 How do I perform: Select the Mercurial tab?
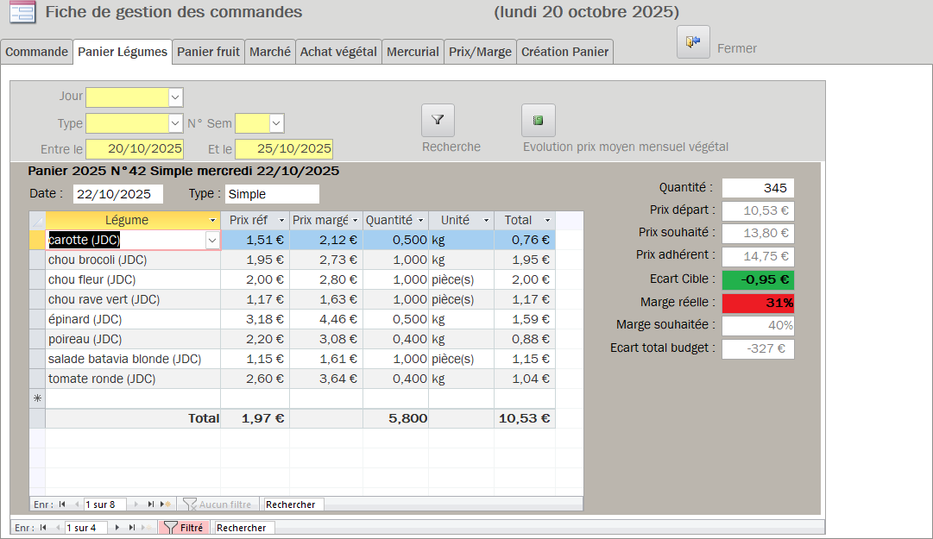[413, 52]
